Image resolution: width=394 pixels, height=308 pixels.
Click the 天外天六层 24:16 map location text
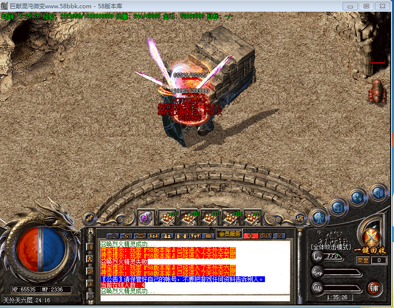click(x=26, y=300)
